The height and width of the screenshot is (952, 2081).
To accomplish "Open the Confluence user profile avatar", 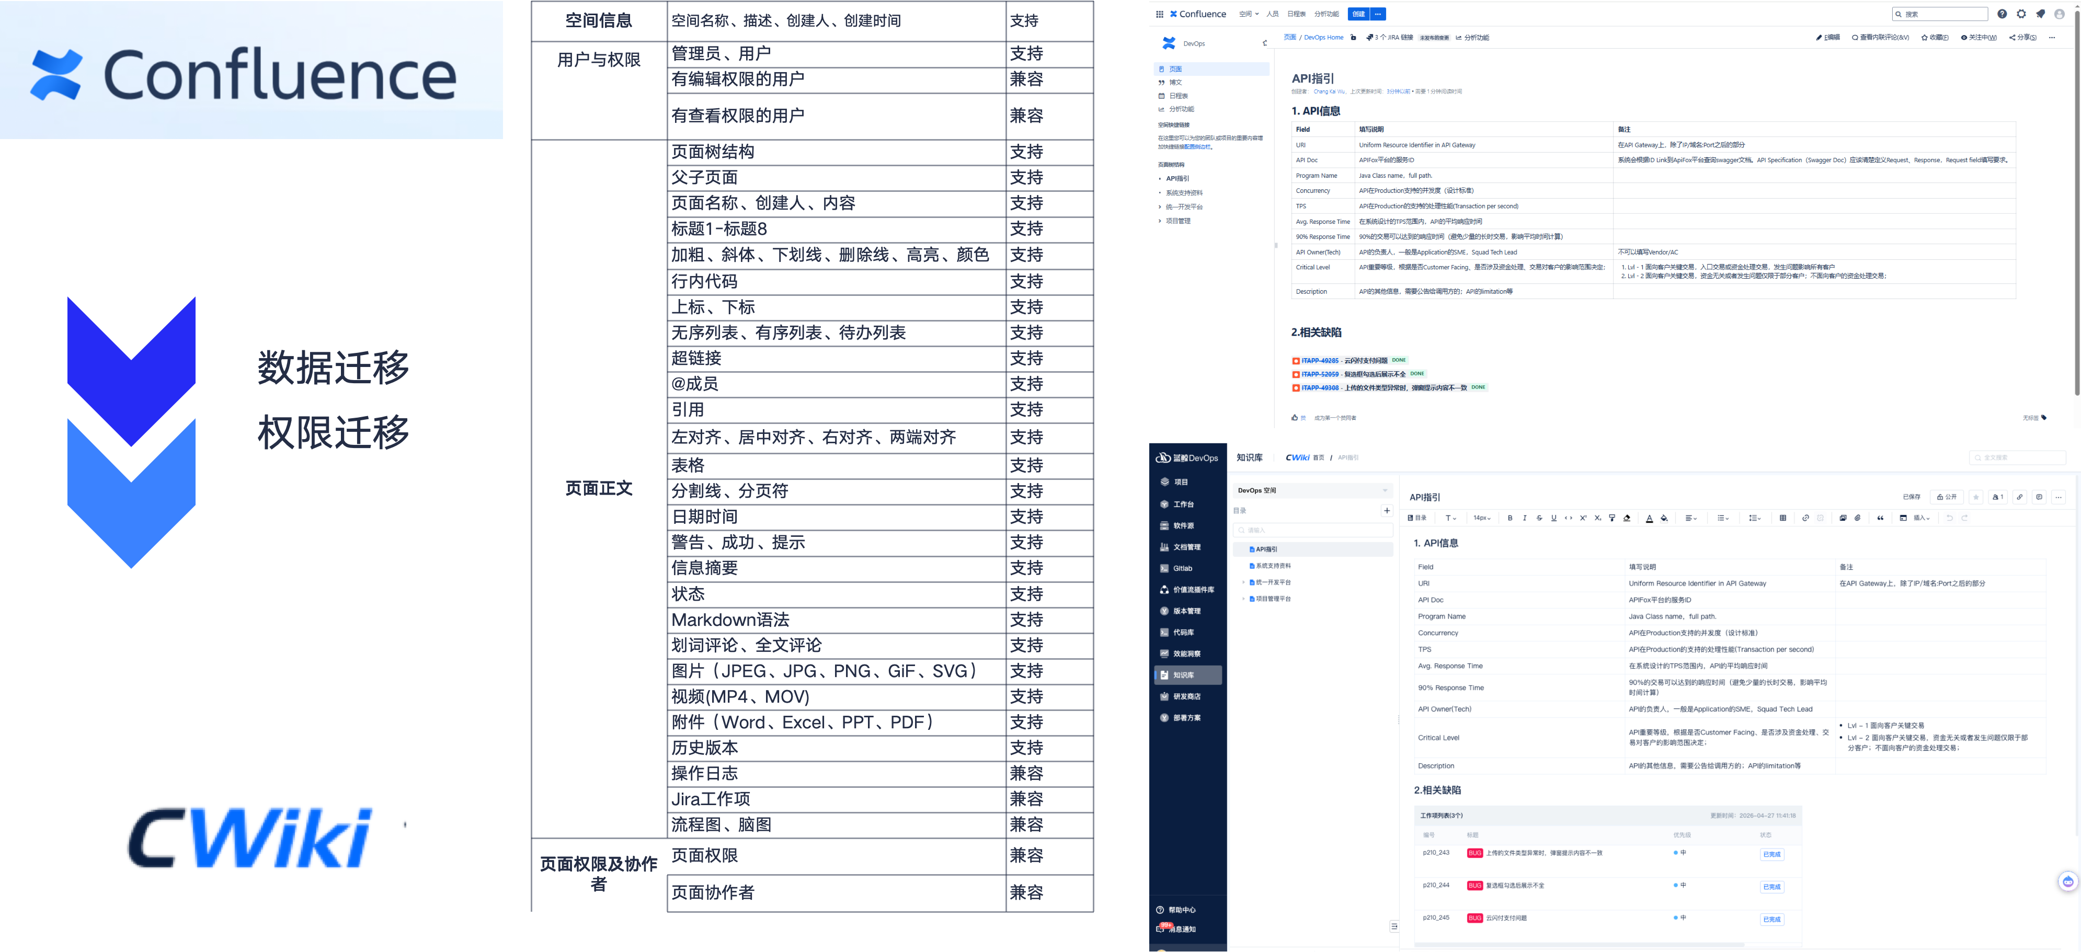I will (2059, 14).
